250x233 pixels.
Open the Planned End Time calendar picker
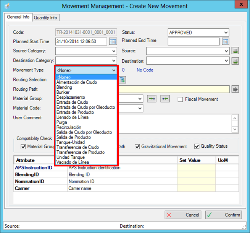[225, 41]
